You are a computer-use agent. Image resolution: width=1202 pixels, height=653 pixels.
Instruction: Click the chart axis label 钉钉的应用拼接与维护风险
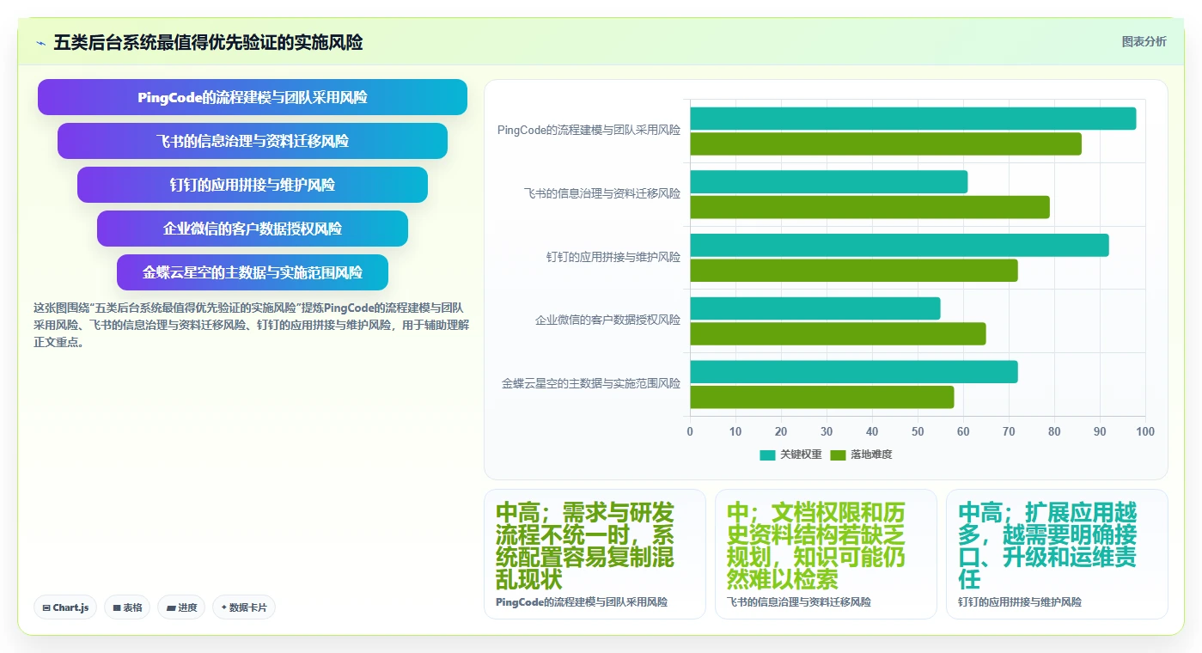(613, 257)
